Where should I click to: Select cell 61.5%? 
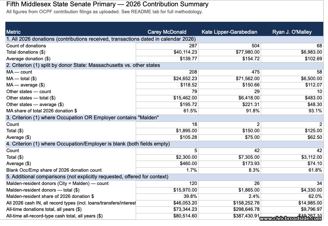(167, 111)
